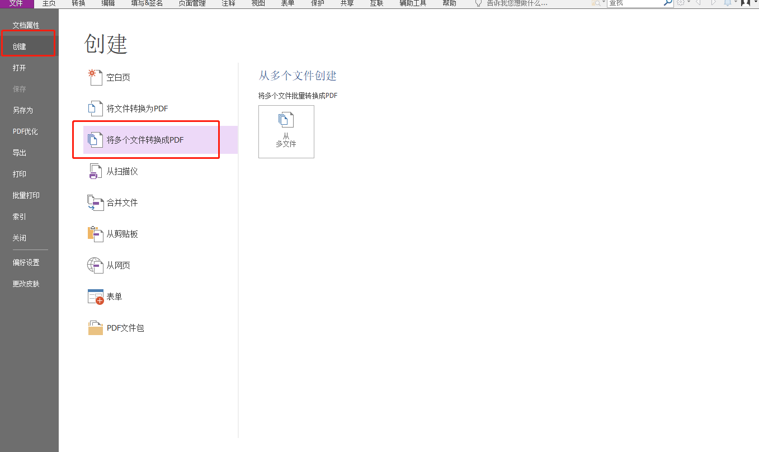
Task: Select 从网页 to create PDF from webpage
Action: (96, 265)
